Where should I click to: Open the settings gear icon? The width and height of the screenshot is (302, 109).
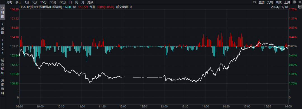click(294, 2)
